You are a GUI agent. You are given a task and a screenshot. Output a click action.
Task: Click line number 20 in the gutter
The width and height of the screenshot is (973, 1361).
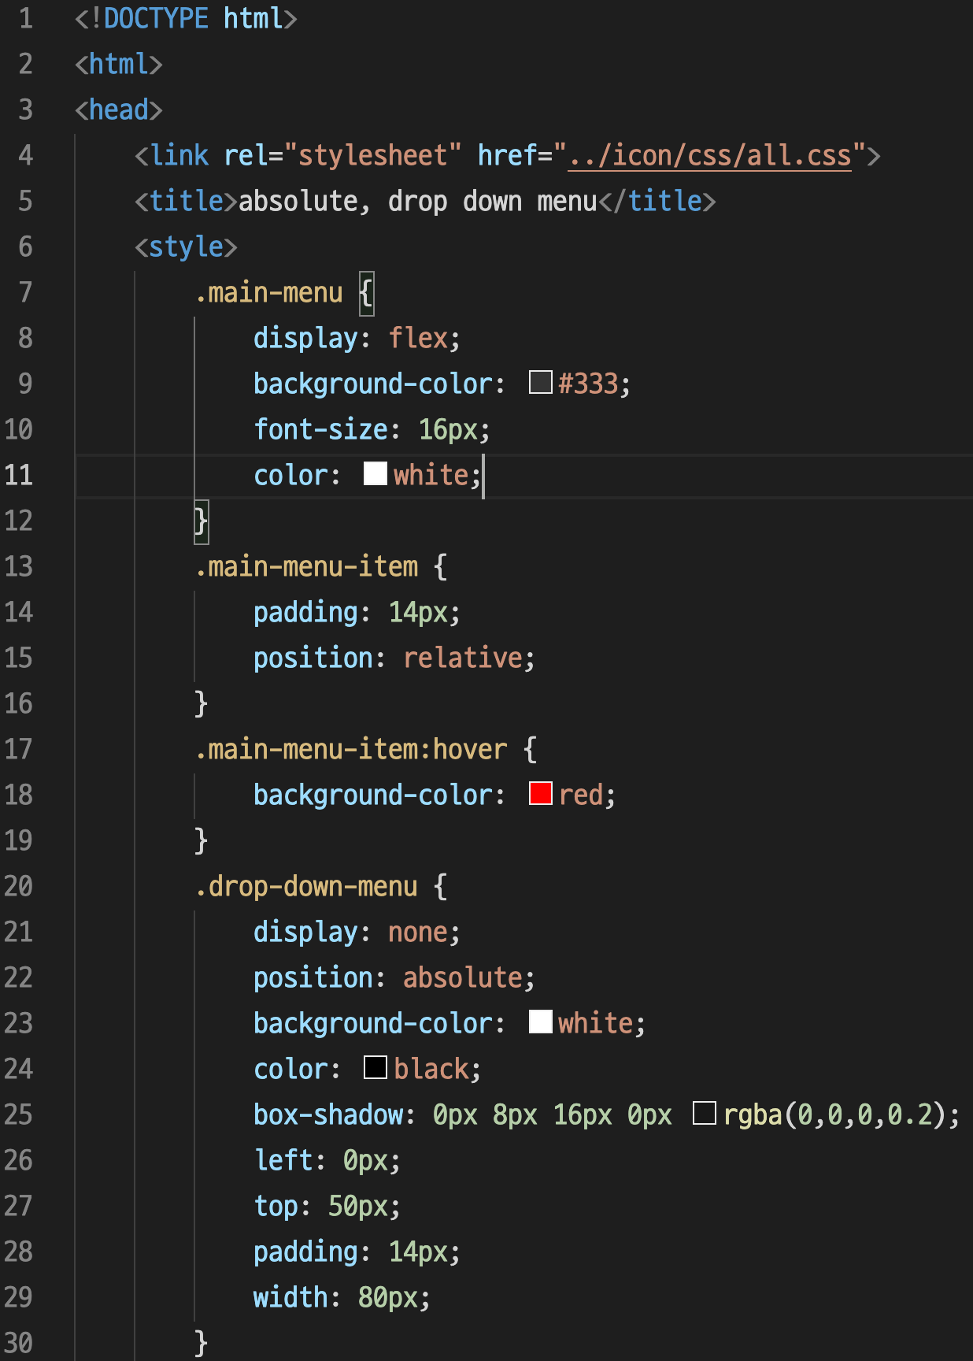point(19,886)
